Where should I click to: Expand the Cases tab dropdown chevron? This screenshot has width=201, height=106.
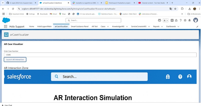(108, 26)
